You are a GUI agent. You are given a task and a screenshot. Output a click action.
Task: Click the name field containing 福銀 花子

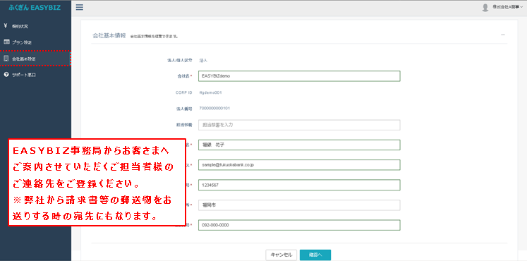click(x=299, y=145)
